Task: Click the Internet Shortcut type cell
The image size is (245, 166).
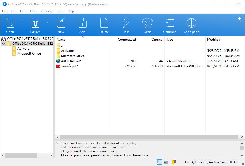Action: [x=178, y=61]
